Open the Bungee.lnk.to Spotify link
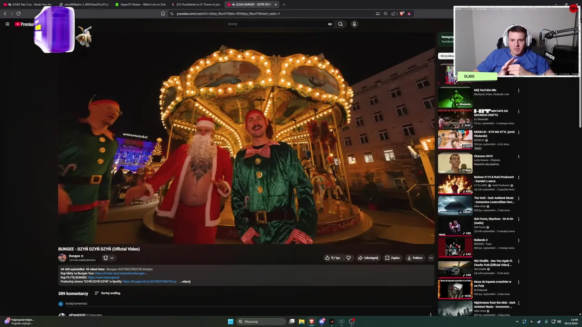This screenshot has height=327, width=582. pos(150,282)
